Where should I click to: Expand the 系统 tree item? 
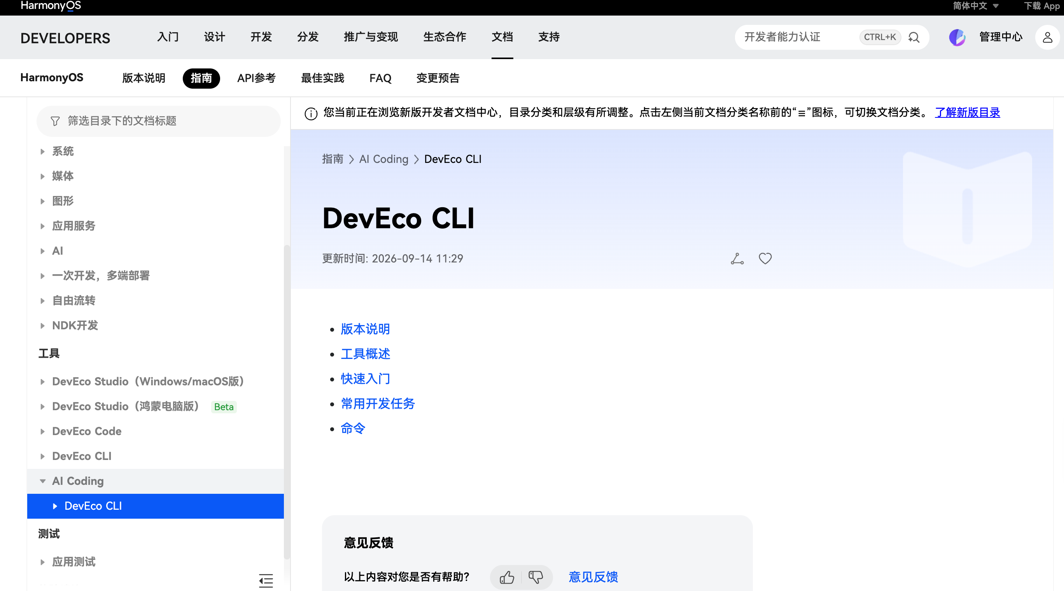click(x=42, y=152)
